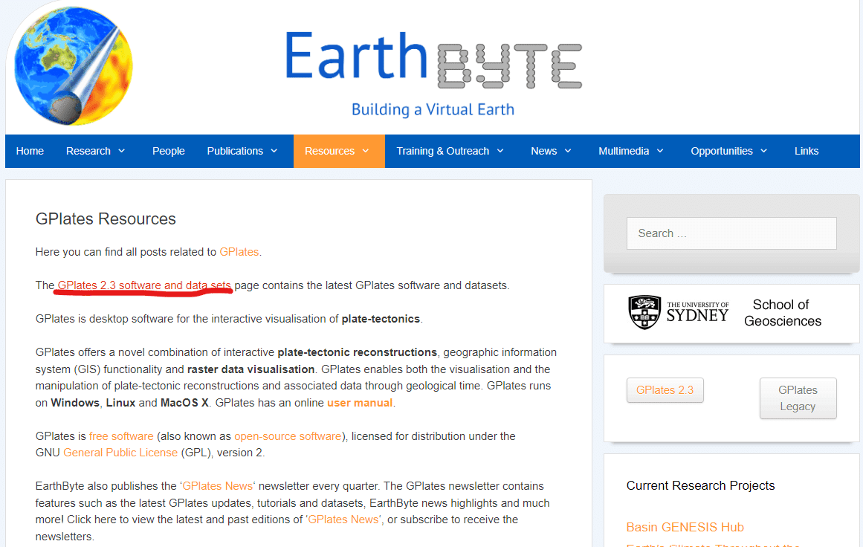
Task: Open the Home menu item
Action: point(30,151)
